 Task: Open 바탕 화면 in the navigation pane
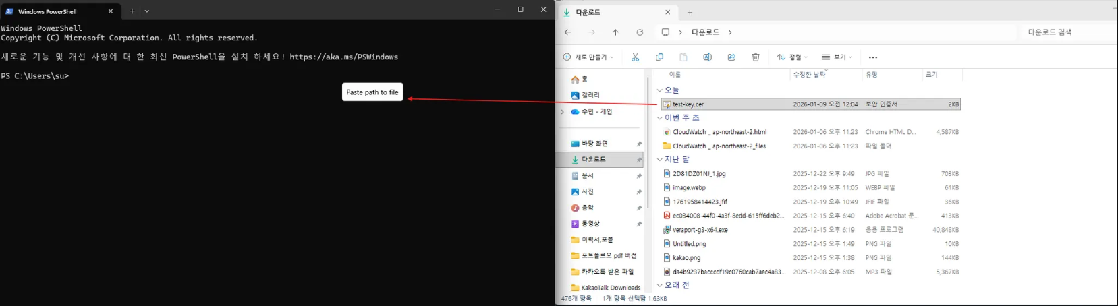click(x=589, y=144)
